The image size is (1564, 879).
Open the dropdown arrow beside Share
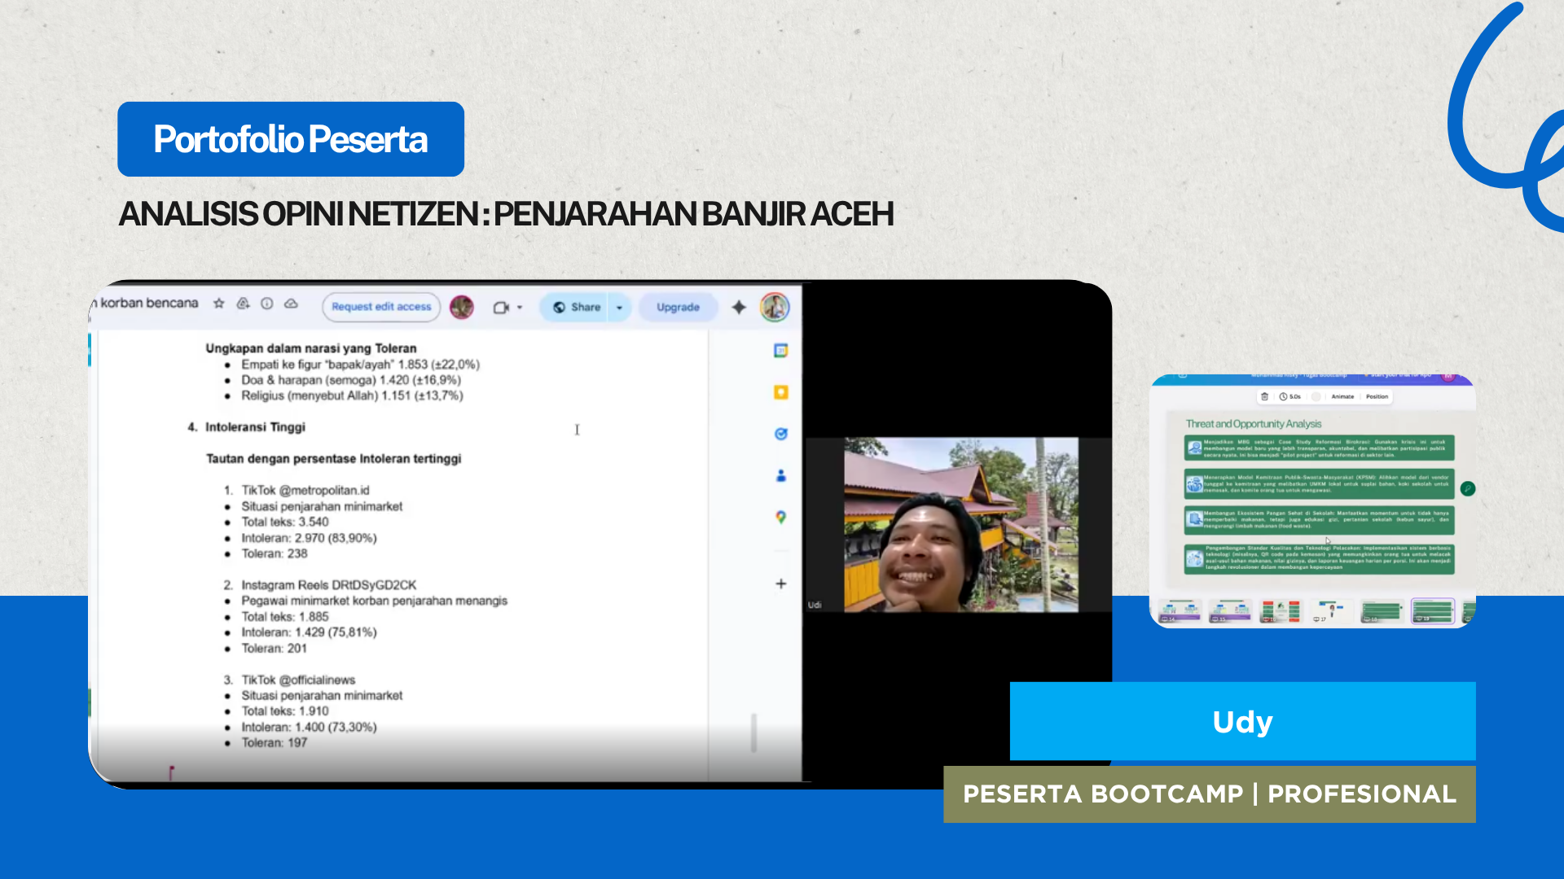[619, 308]
